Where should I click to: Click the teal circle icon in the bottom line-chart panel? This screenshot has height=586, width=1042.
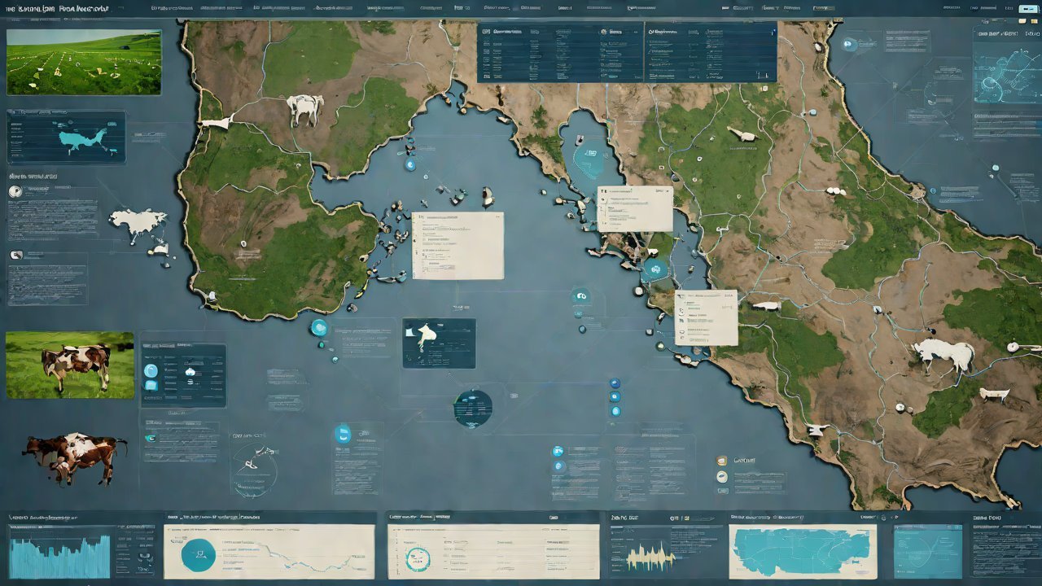pos(198,554)
